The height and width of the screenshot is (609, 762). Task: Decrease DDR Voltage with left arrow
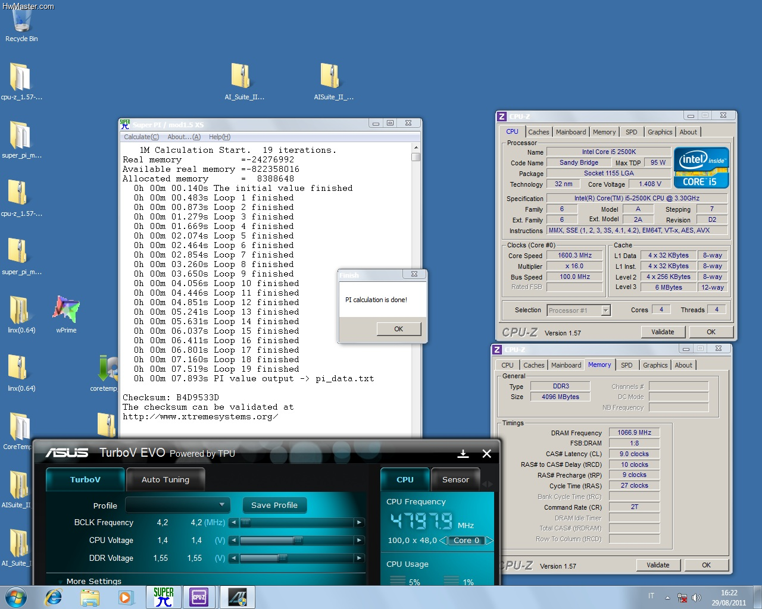click(234, 558)
